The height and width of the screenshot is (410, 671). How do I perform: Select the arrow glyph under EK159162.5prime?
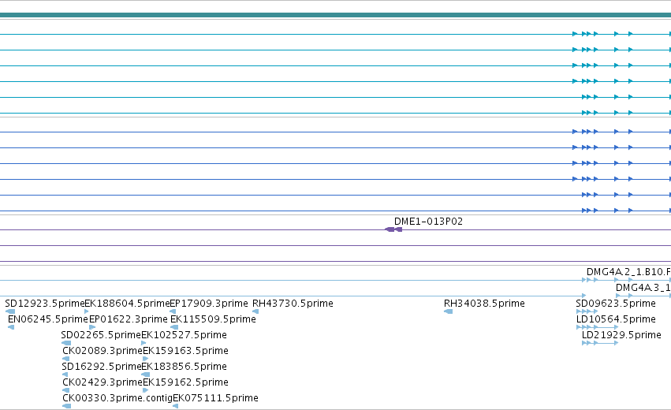tap(146, 391)
